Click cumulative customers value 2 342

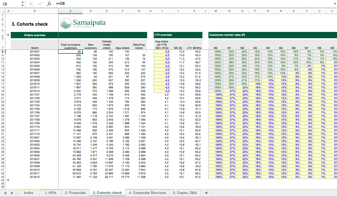point(71,91)
